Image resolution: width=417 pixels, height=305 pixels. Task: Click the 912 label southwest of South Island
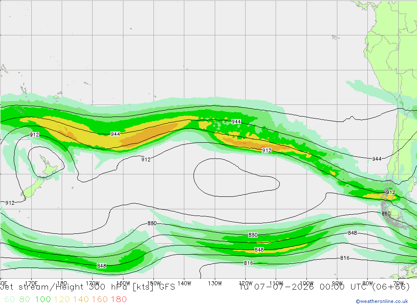pyautogui.click(x=10, y=203)
